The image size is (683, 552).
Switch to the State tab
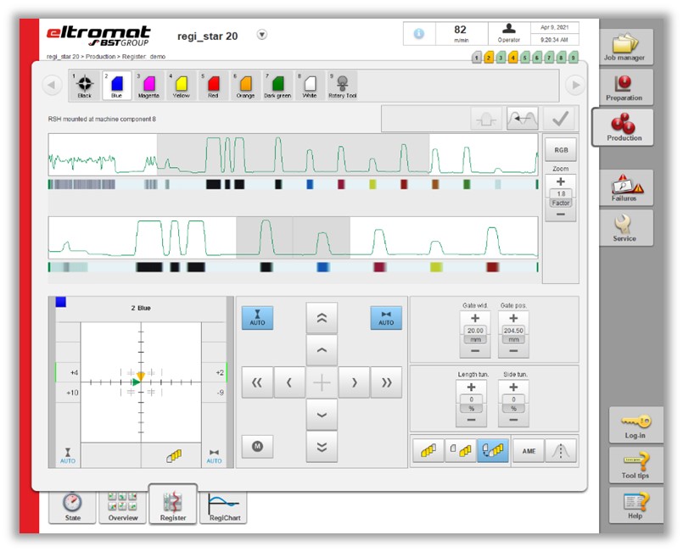[x=73, y=507]
